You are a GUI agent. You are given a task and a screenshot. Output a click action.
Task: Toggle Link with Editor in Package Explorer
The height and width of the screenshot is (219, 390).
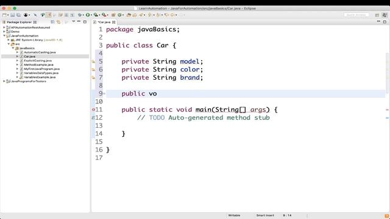(58, 22)
